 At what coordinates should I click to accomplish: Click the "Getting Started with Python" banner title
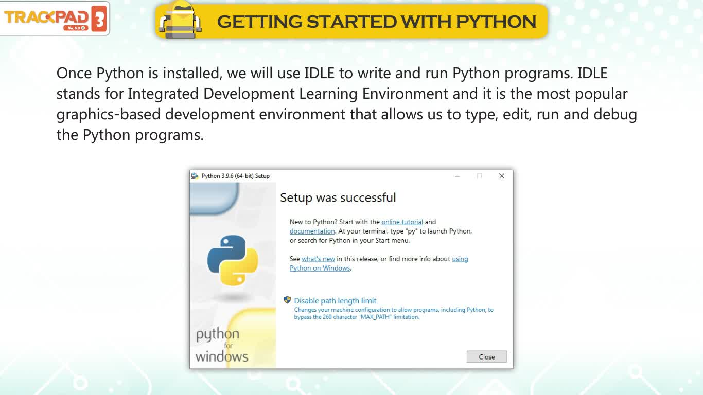point(377,22)
